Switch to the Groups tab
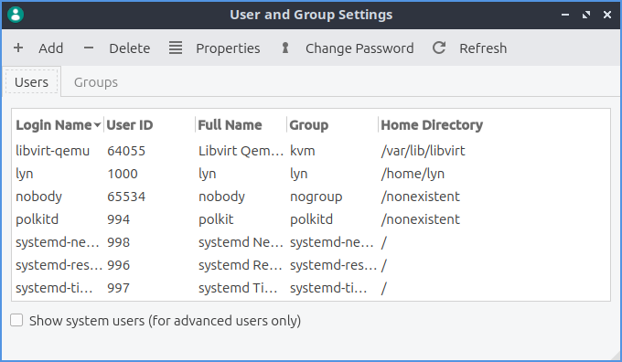 pos(96,82)
